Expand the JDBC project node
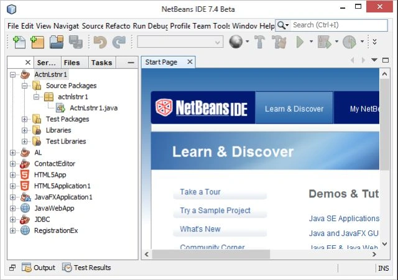The height and width of the screenshot is (280, 398). click(12, 219)
